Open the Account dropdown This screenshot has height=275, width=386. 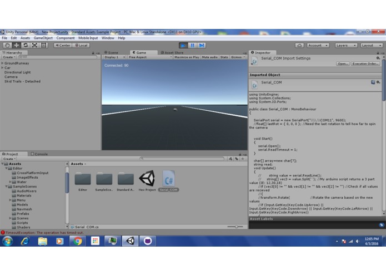click(318, 46)
